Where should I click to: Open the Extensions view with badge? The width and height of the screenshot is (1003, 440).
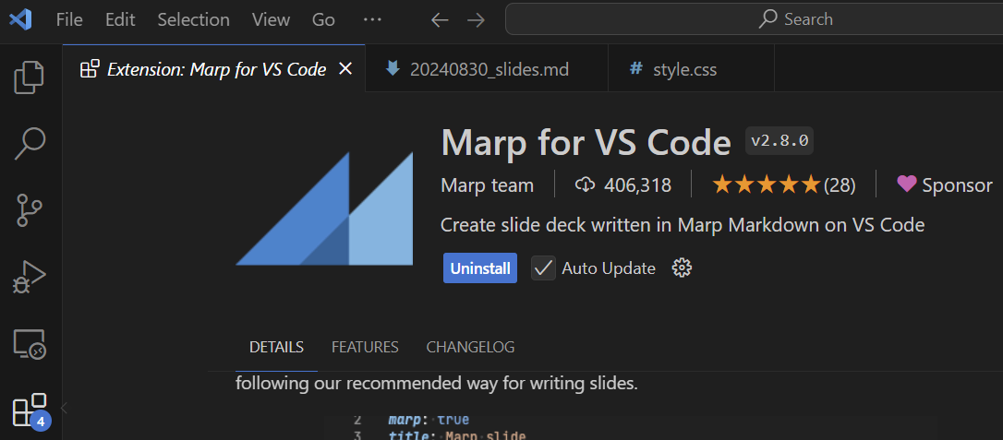(x=30, y=411)
